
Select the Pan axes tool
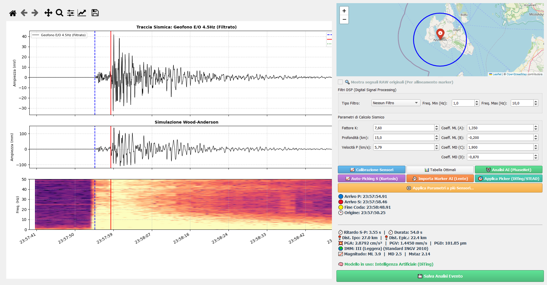pos(48,13)
